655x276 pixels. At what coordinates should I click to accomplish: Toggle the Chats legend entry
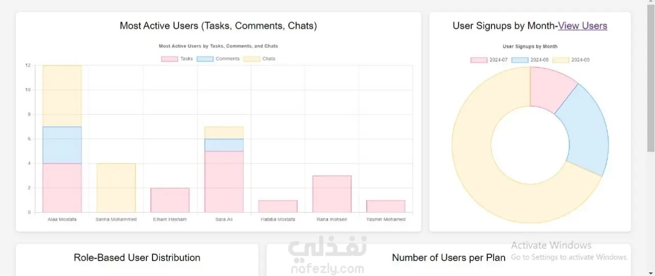click(260, 59)
